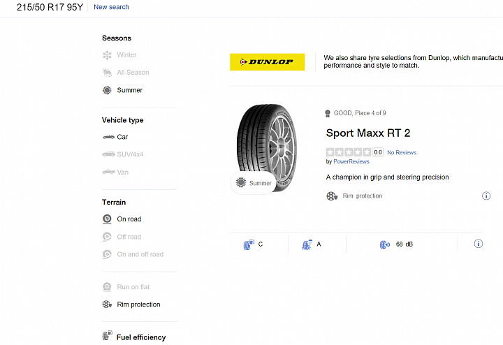Click the Rim protection filter wheel icon

point(107,304)
